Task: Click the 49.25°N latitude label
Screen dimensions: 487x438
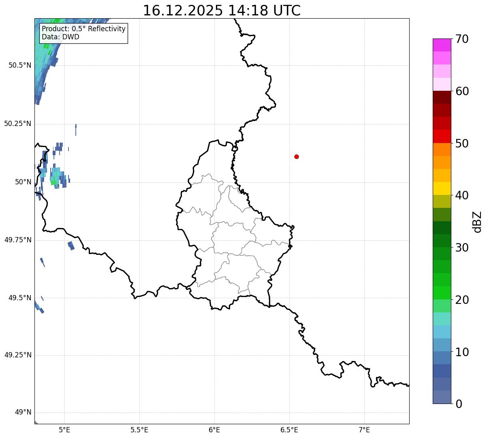Action: [x=18, y=355]
